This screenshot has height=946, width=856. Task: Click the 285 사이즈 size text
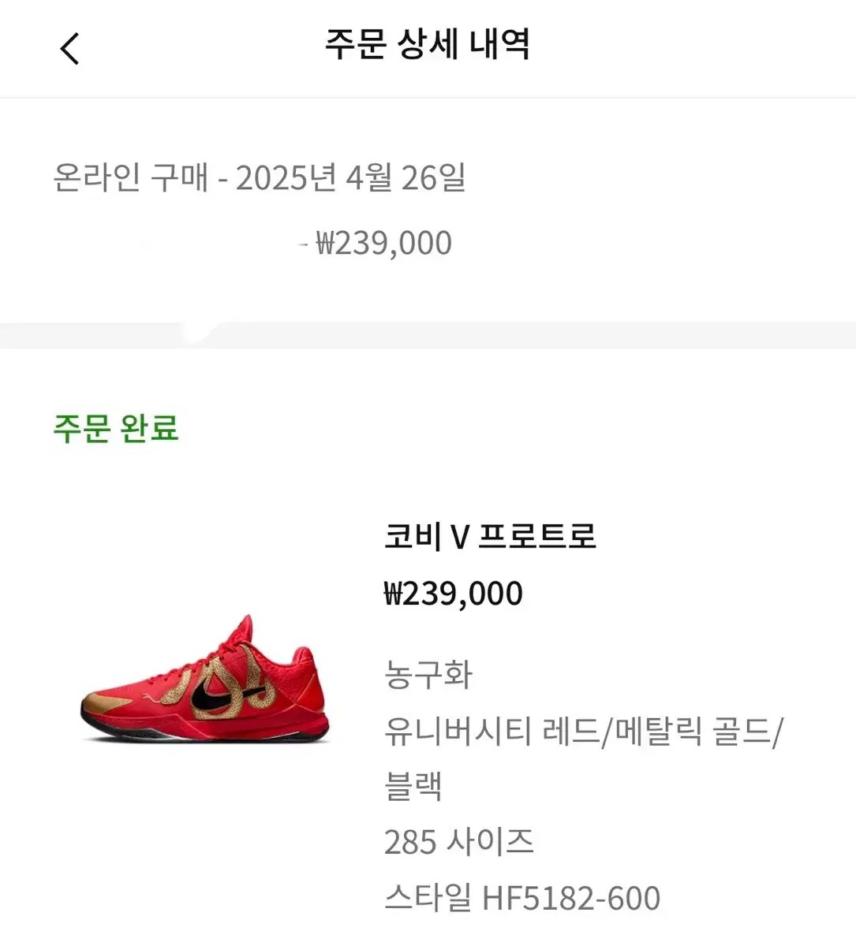(x=459, y=842)
